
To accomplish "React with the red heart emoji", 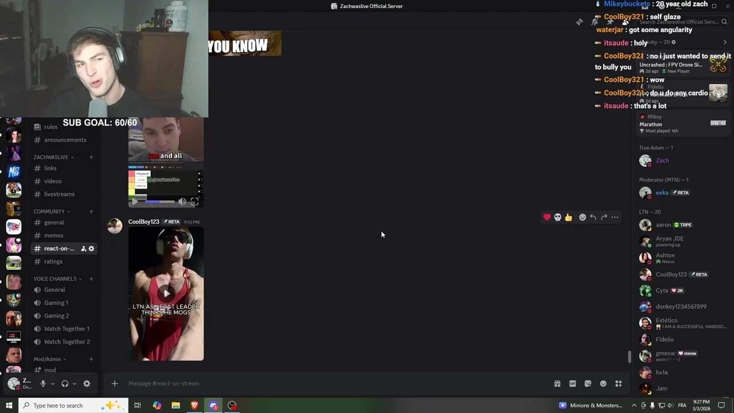I will (x=547, y=217).
